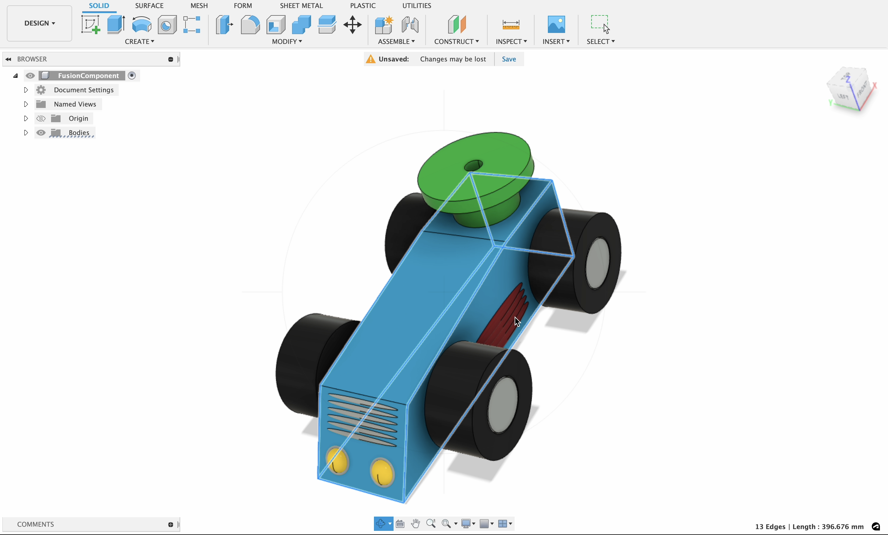The width and height of the screenshot is (888, 535).
Task: Expand Document Settings node
Action: pos(26,90)
